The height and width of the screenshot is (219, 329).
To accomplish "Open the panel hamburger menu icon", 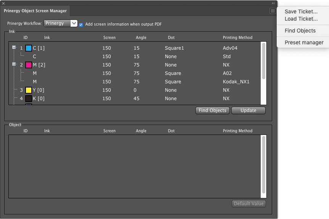I will [273, 11].
